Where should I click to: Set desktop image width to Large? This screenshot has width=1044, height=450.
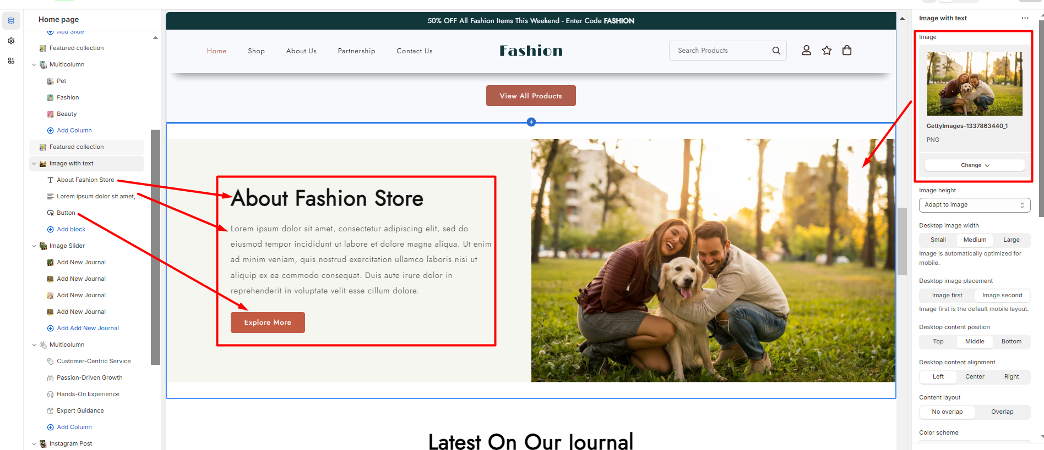point(1012,240)
